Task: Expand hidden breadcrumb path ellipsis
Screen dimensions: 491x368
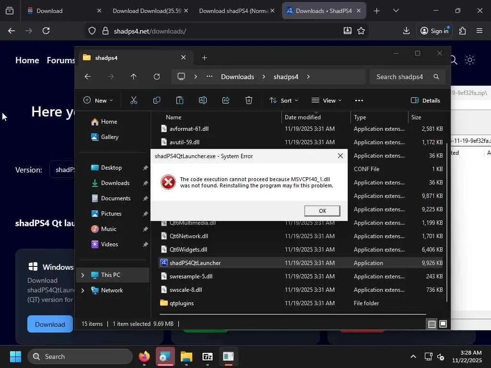Action: 210,77
